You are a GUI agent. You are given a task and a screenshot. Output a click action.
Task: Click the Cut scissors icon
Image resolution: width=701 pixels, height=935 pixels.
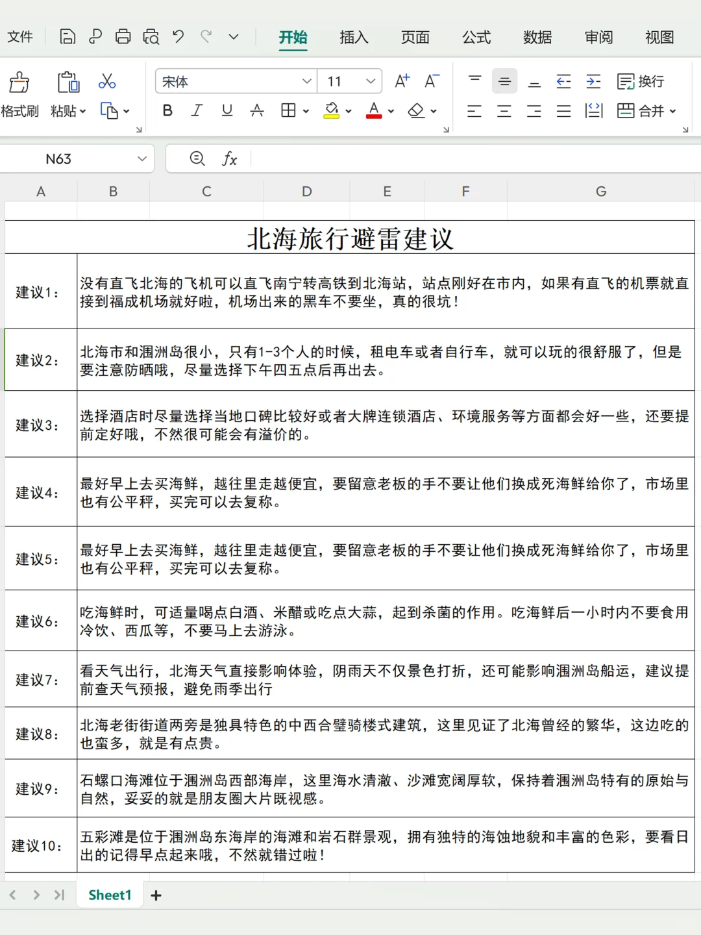pyautogui.click(x=107, y=81)
